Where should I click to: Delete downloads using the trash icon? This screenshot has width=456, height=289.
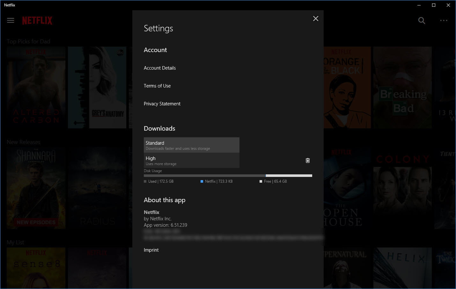coord(307,160)
